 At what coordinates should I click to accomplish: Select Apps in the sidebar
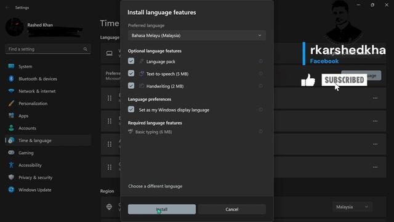click(48, 116)
